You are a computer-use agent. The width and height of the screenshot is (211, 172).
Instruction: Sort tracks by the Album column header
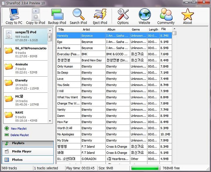[118, 30]
